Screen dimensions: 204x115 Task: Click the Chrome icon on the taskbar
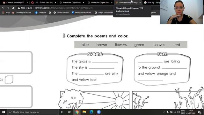click(x=77, y=112)
